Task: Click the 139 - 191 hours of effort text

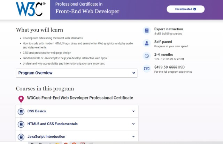Action: tap(169, 59)
